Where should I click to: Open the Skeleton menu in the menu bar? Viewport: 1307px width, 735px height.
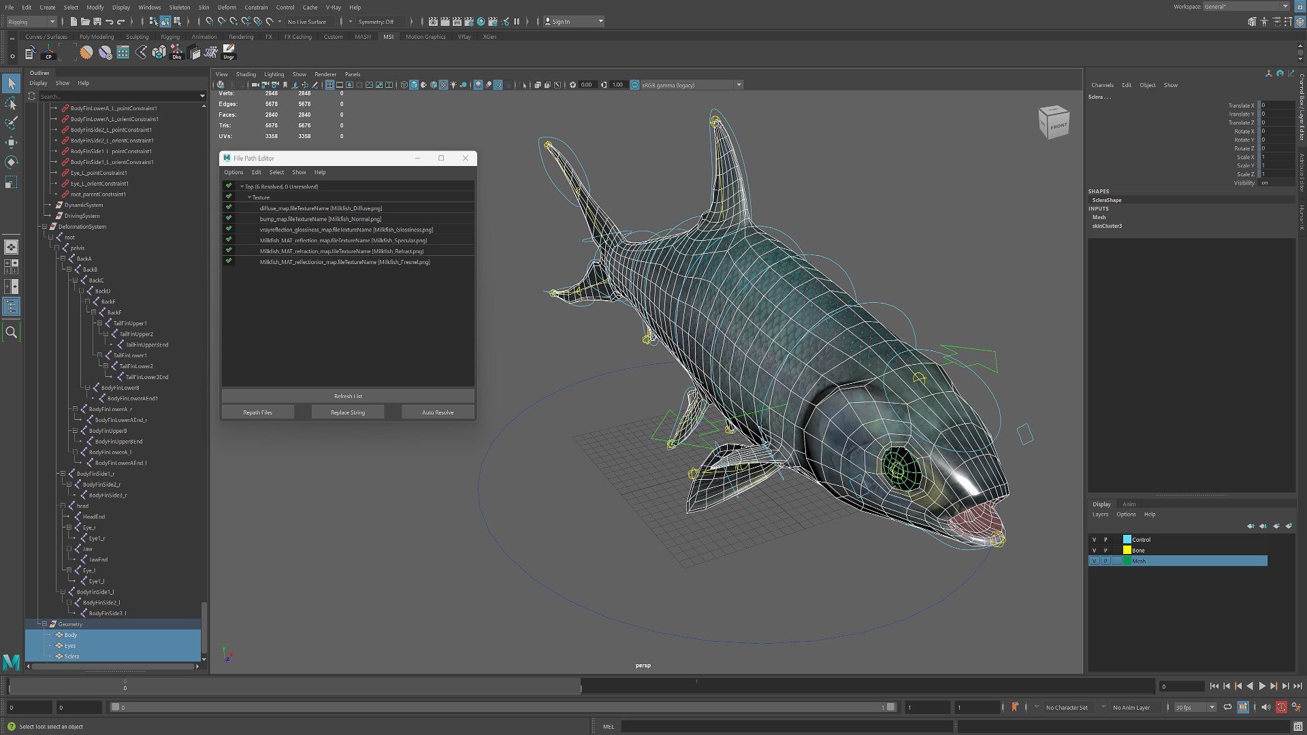180,7
